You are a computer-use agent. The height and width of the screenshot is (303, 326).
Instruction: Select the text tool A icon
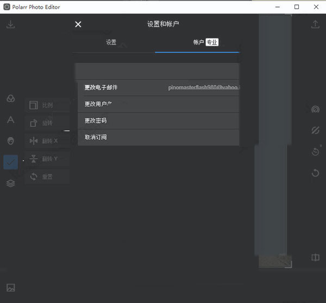[11, 120]
